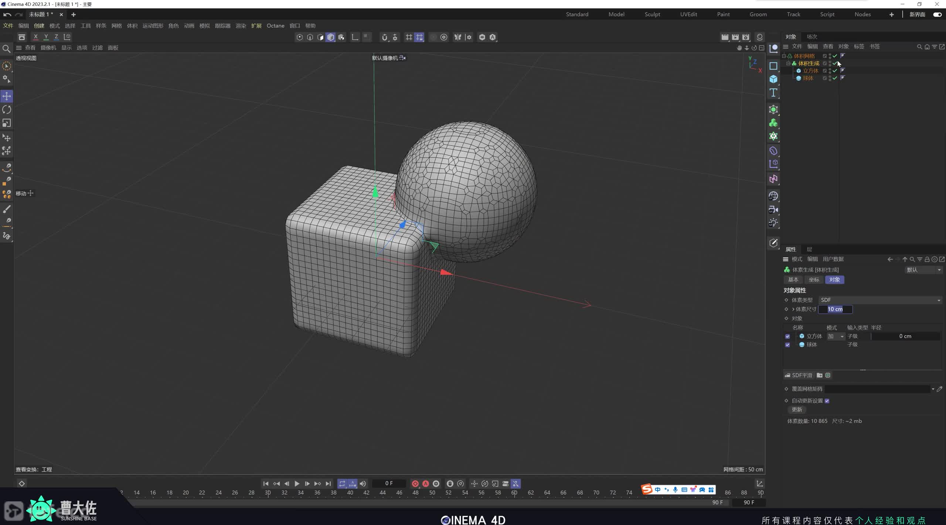Select the Scale tool in left toolbar
This screenshot has height=525, width=946.
[x=7, y=123]
